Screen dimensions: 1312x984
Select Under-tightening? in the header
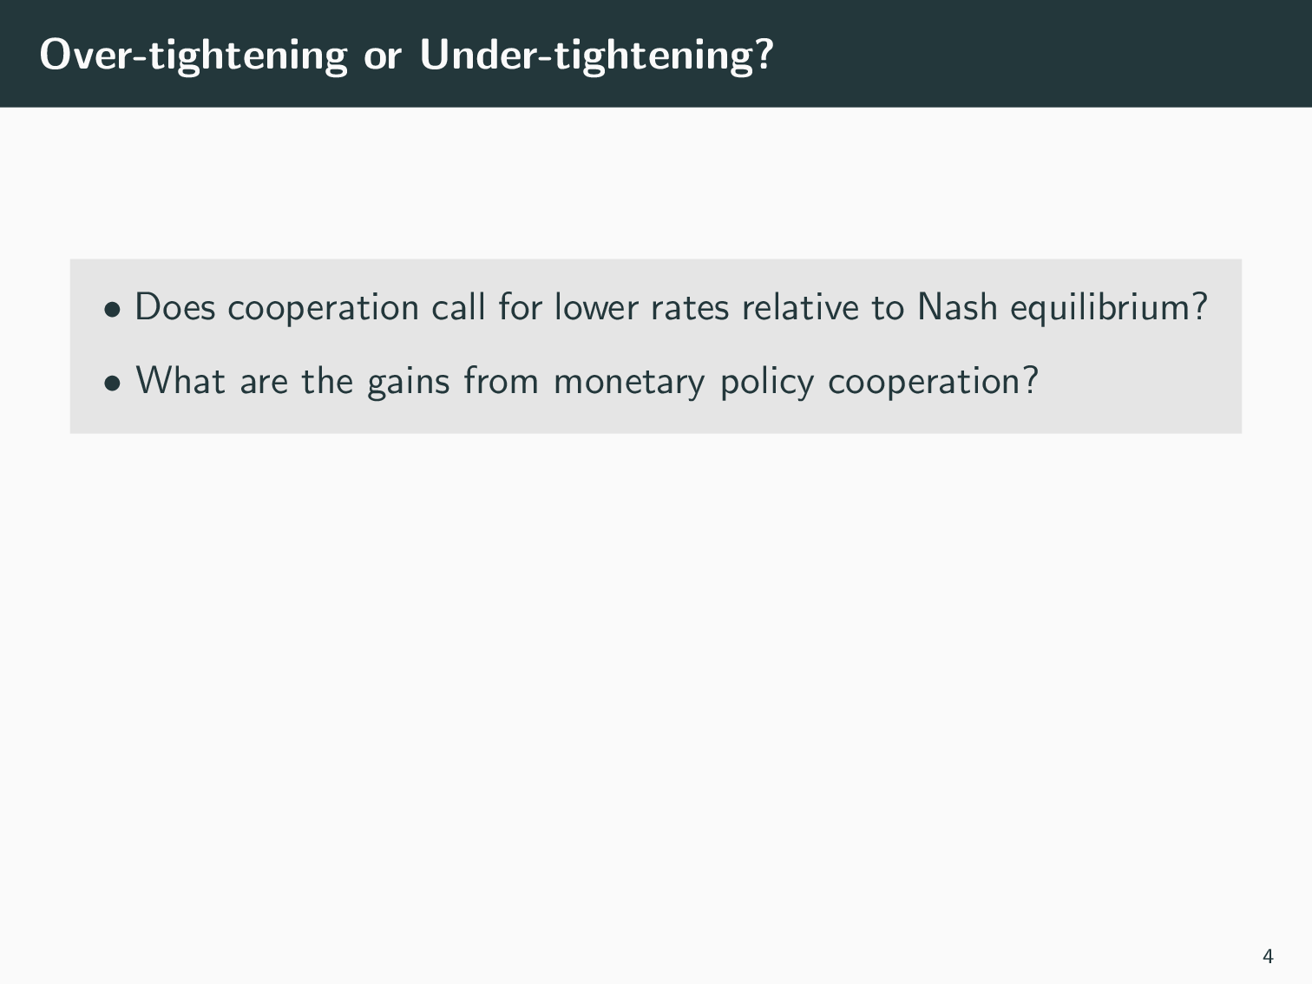pyautogui.click(x=597, y=55)
